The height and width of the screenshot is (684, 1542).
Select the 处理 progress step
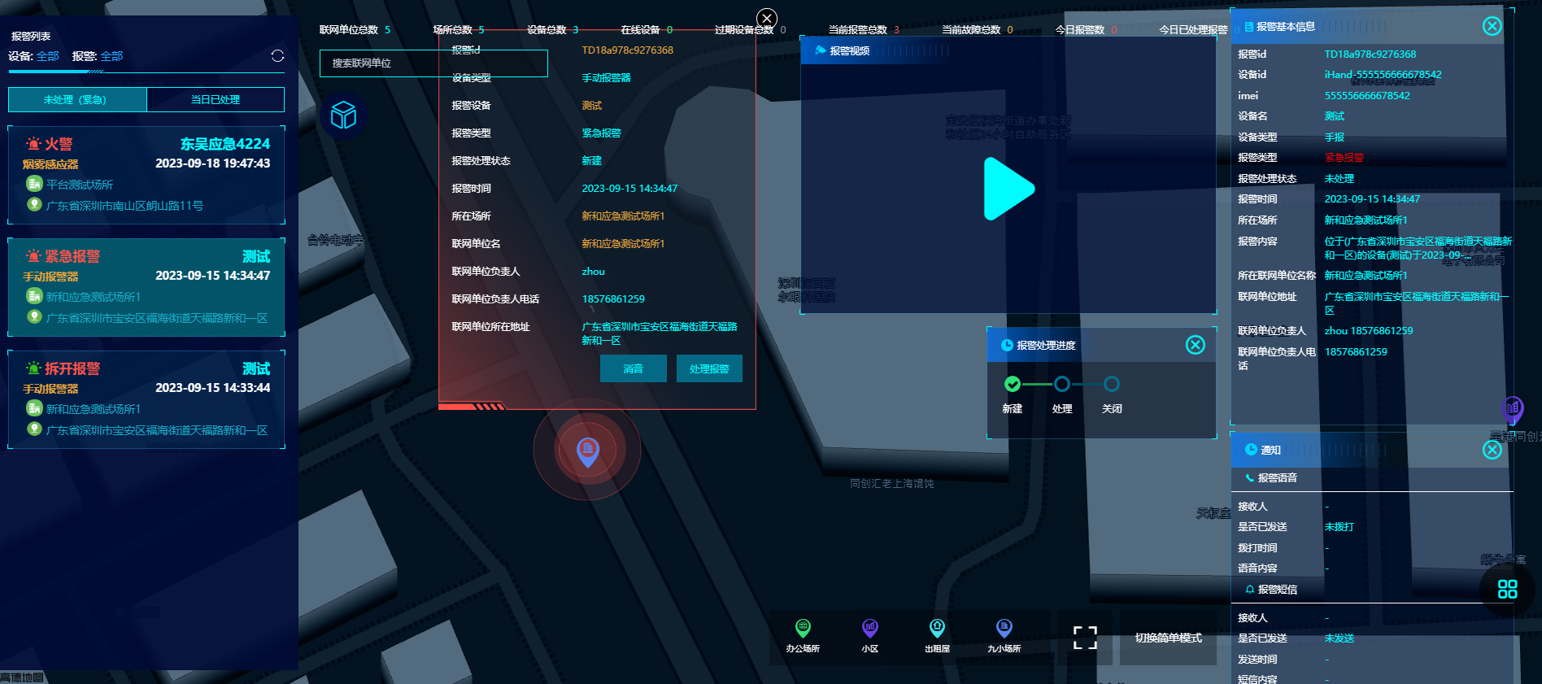click(1062, 384)
